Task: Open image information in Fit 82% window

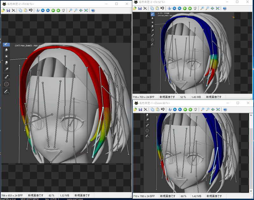Action: 38,10
